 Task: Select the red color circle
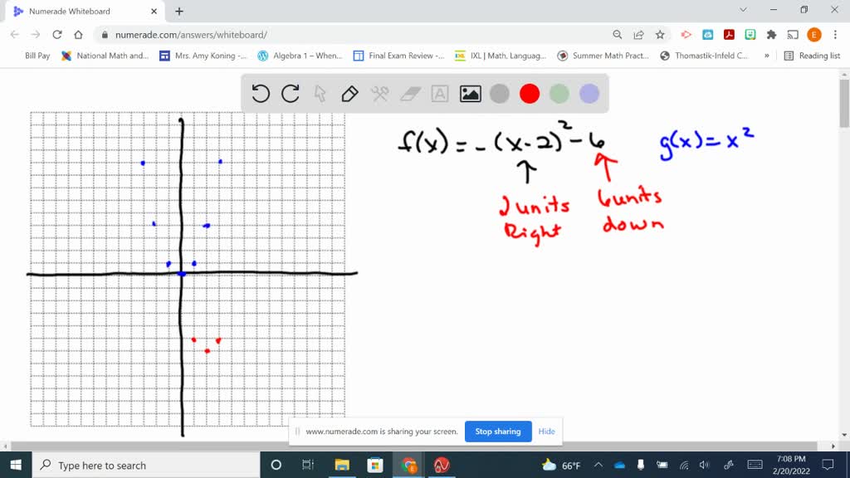click(x=530, y=94)
